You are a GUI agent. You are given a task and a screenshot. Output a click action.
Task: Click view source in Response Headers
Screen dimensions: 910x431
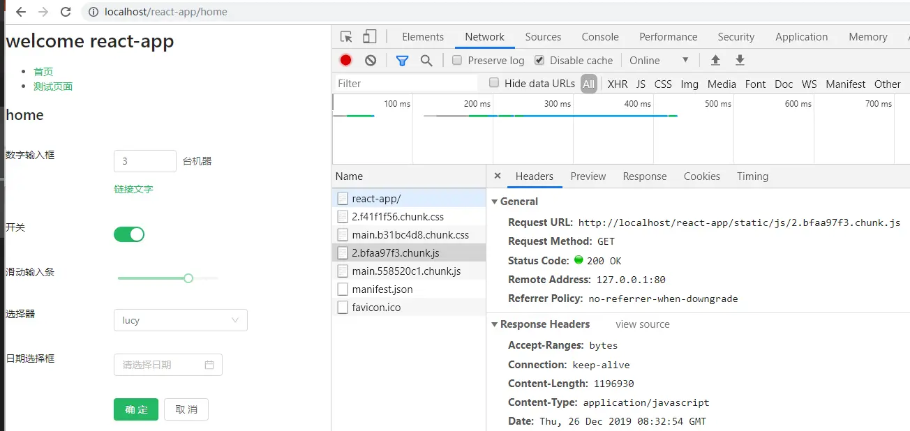[x=642, y=324]
